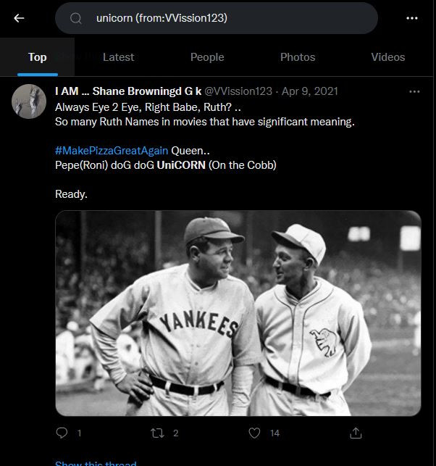Viewport: 436px width, 466px height.
Task: Click the reply speech bubble icon
Action: [x=62, y=433]
